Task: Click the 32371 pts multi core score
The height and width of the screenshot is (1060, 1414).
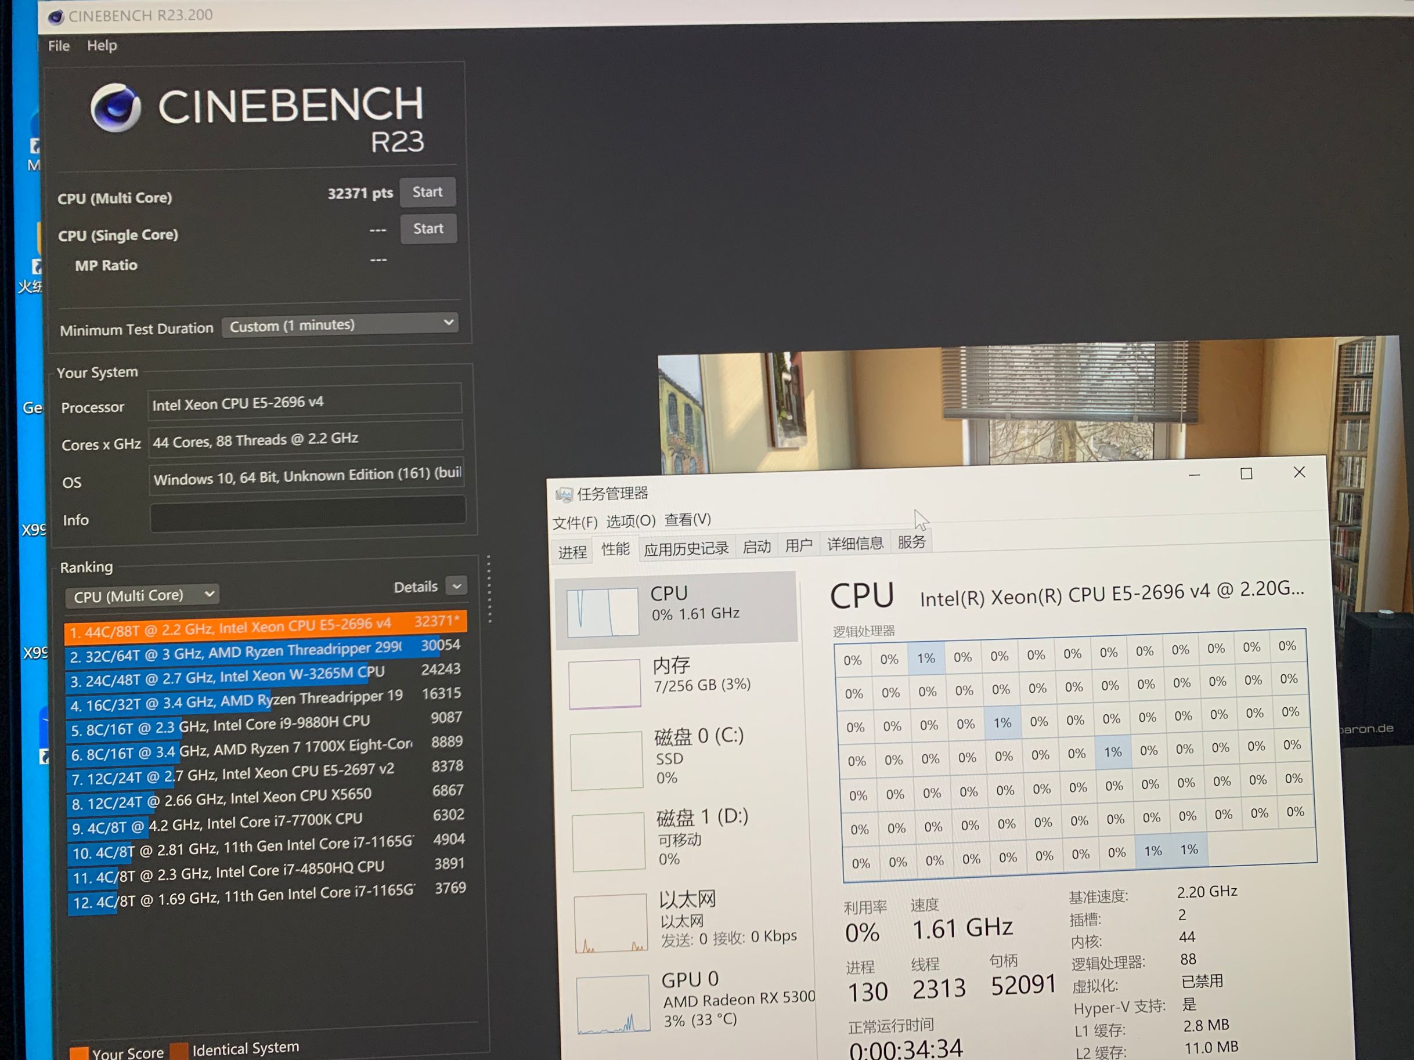Action: (360, 193)
